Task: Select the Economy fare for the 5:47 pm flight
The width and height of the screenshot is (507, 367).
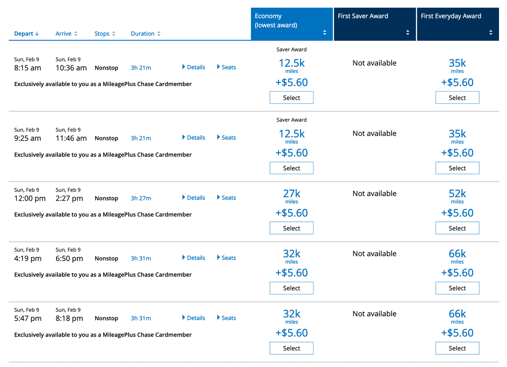Action: click(291, 348)
